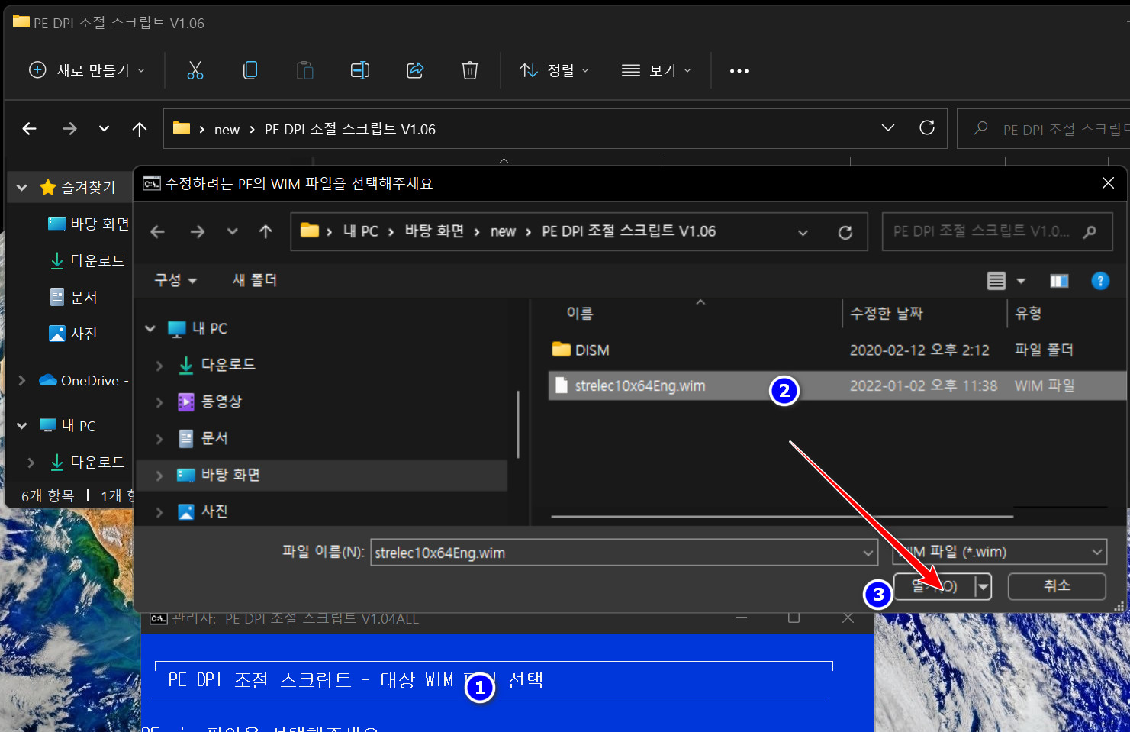The height and width of the screenshot is (732, 1130).
Task: Expand 바탕 화면 node in dialog tree
Action: point(159,476)
